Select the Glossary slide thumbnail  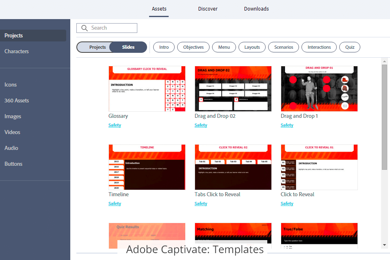click(x=147, y=89)
